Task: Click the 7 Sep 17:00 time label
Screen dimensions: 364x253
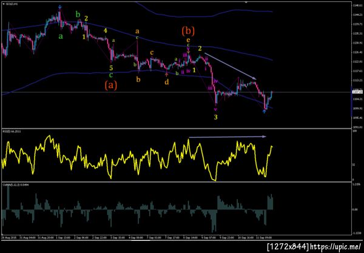Action: [x=172, y=238]
